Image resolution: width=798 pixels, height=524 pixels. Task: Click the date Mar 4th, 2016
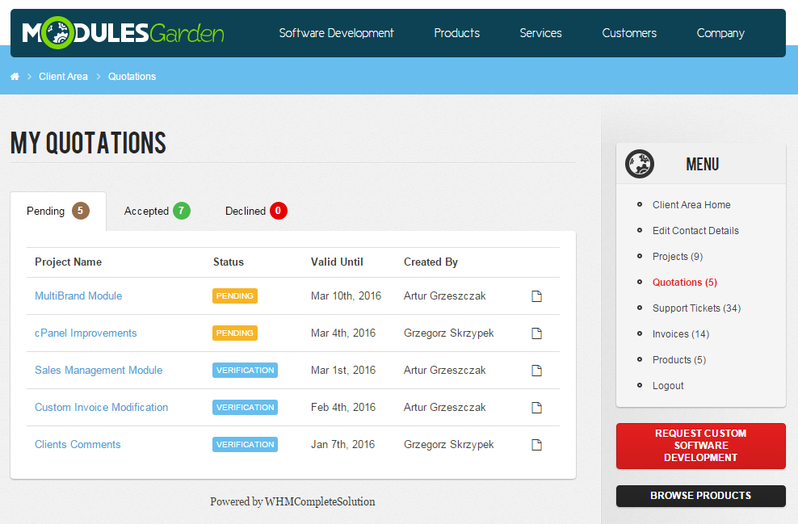pos(343,333)
